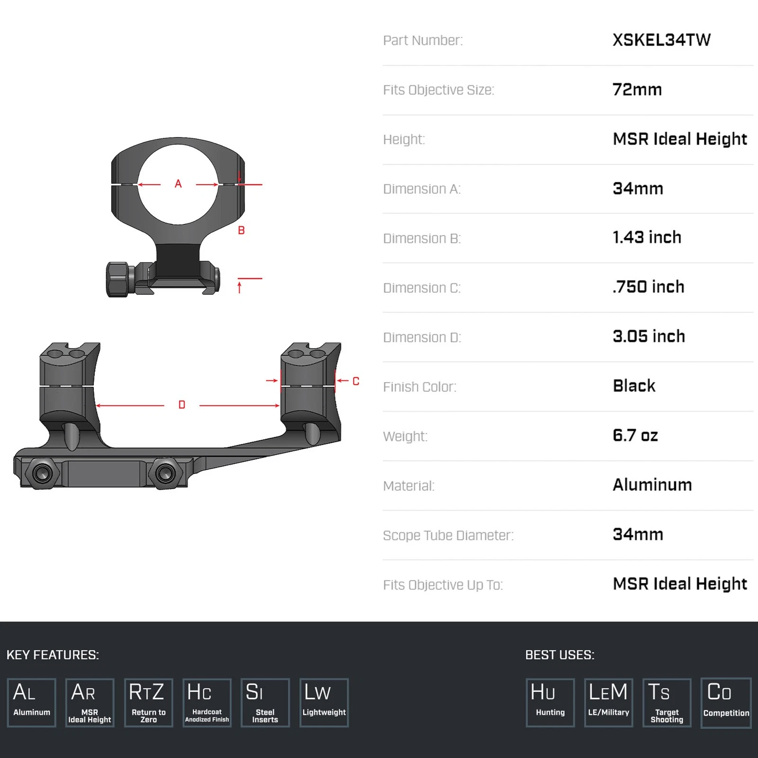Click the Finish Color value Black
The height and width of the screenshot is (758, 758).
click(634, 386)
